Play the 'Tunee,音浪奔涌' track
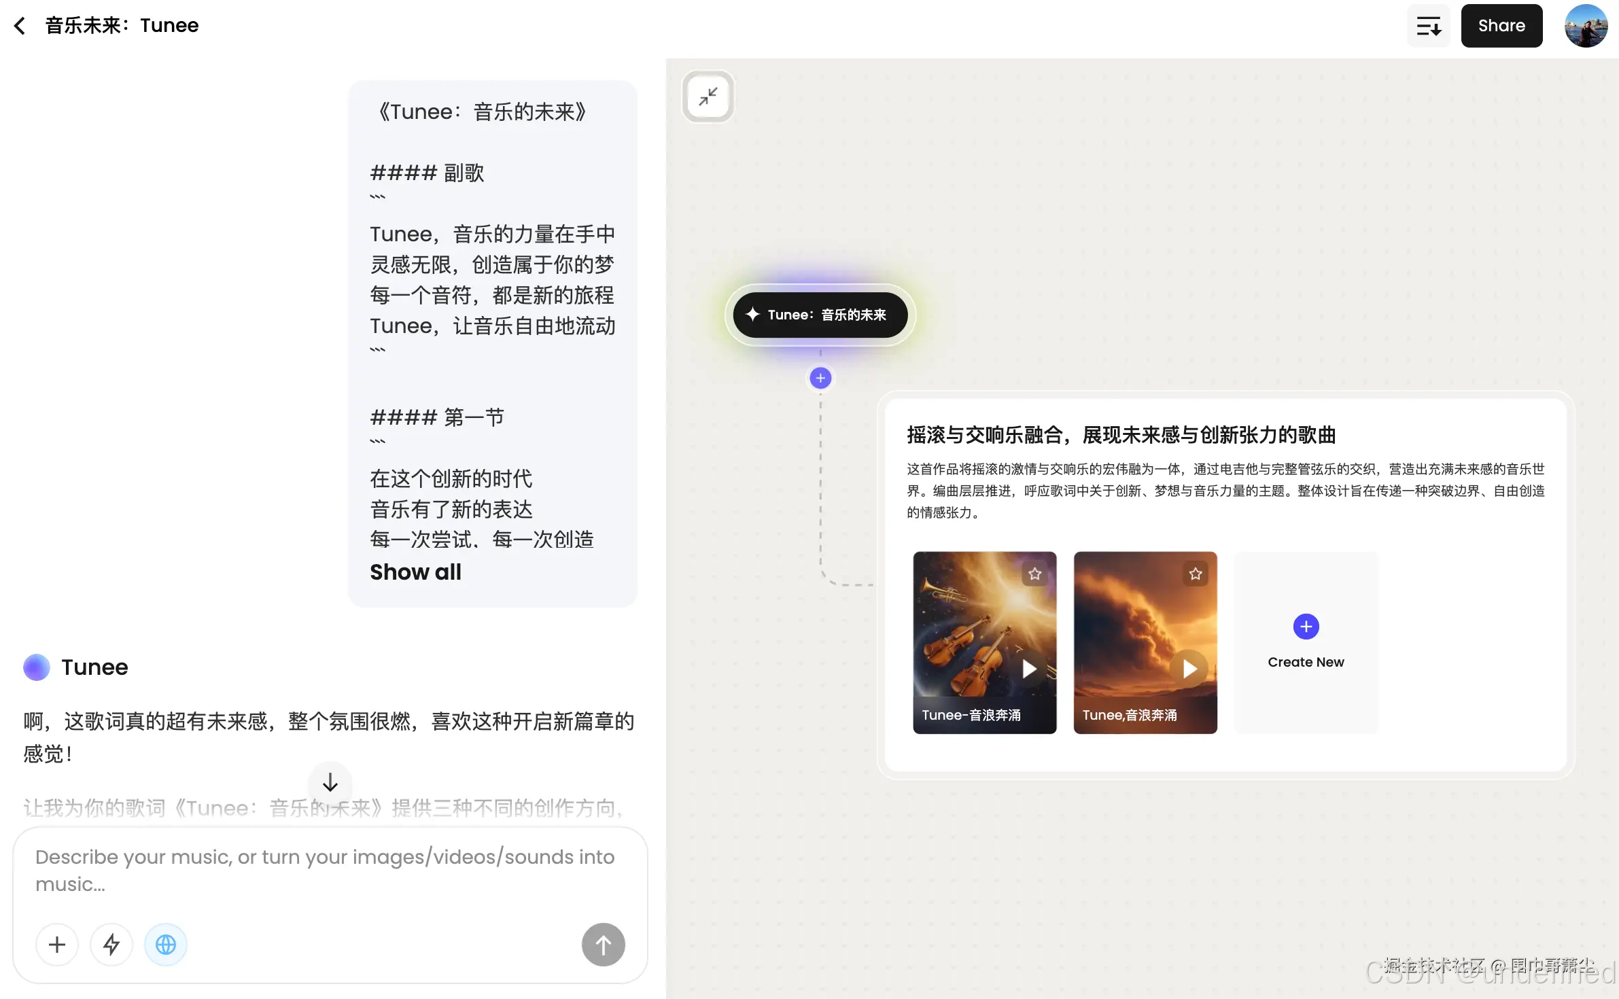This screenshot has height=999, width=1619. [x=1189, y=669]
